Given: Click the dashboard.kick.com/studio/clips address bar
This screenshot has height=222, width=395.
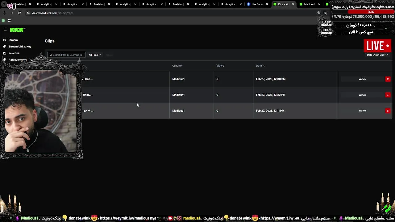Looking at the screenshot, I should 53,13.
